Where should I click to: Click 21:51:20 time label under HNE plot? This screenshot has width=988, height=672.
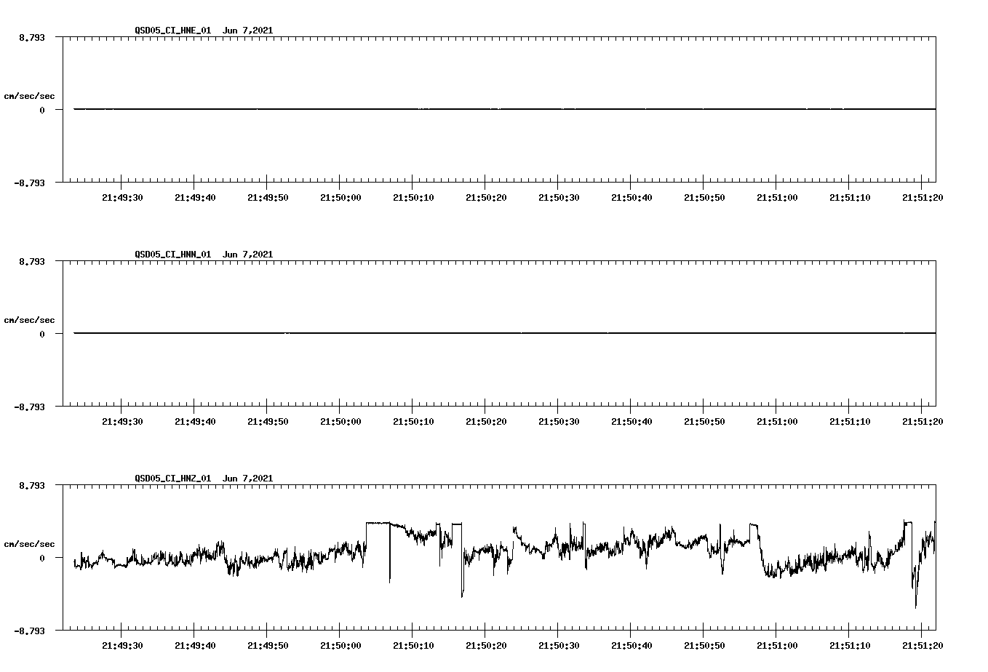[923, 198]
